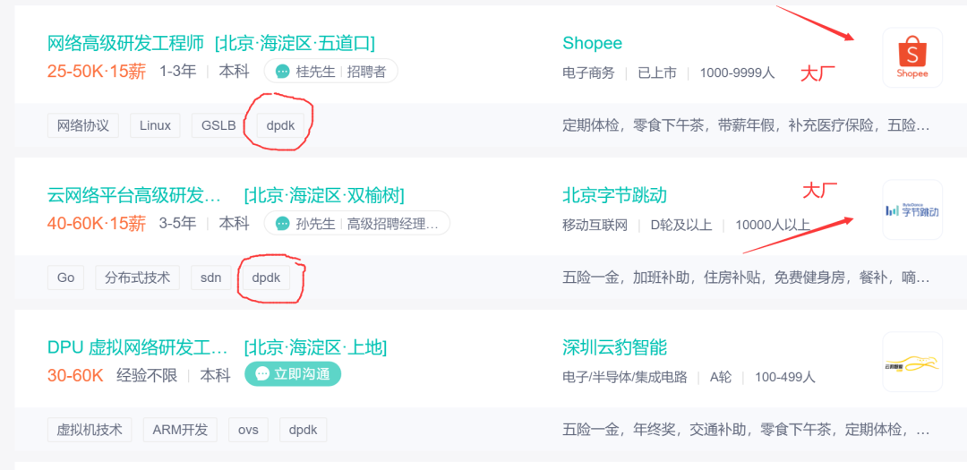Image resolution: width=967 pixels, height=470 pixels.
Task: Open the Shopee company logo
Action: [x=911, y=57]
